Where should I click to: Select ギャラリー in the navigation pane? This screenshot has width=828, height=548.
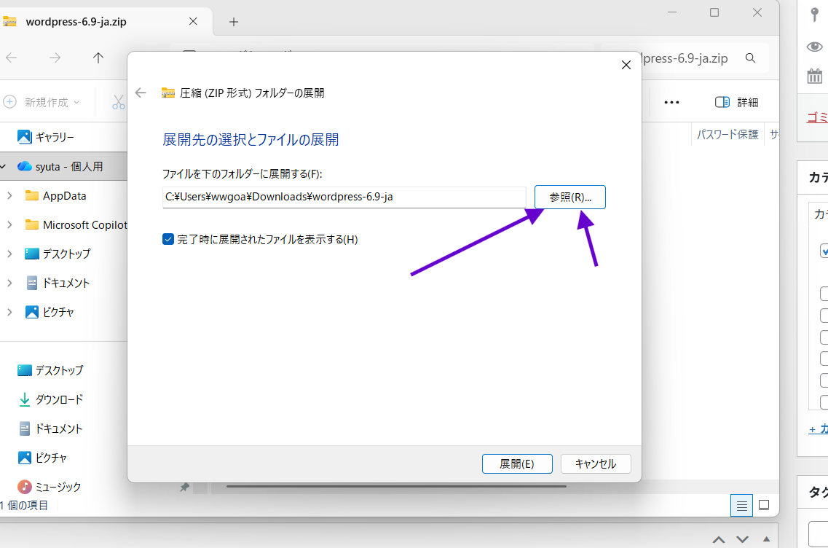pyautogui.click(x=55, y=137)
